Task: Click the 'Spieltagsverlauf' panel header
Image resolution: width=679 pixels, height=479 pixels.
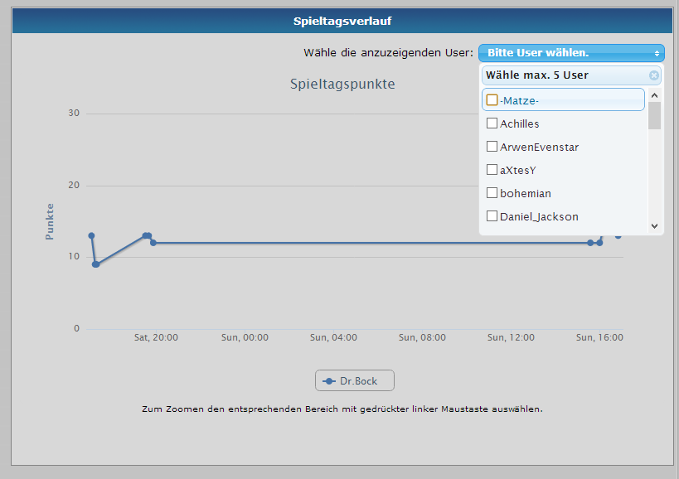Action: pyautogui.click(x=342, y=21)
